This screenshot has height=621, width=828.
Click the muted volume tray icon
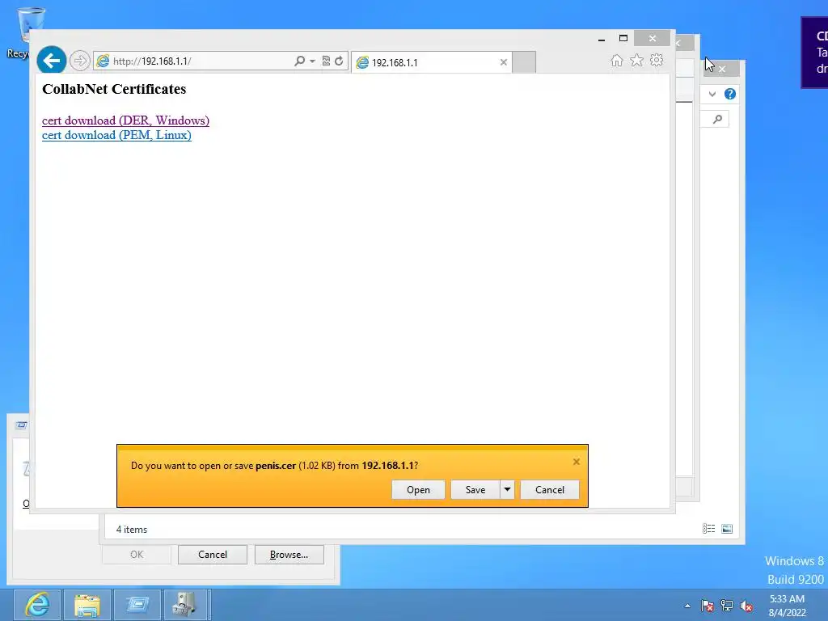point(746,606)
